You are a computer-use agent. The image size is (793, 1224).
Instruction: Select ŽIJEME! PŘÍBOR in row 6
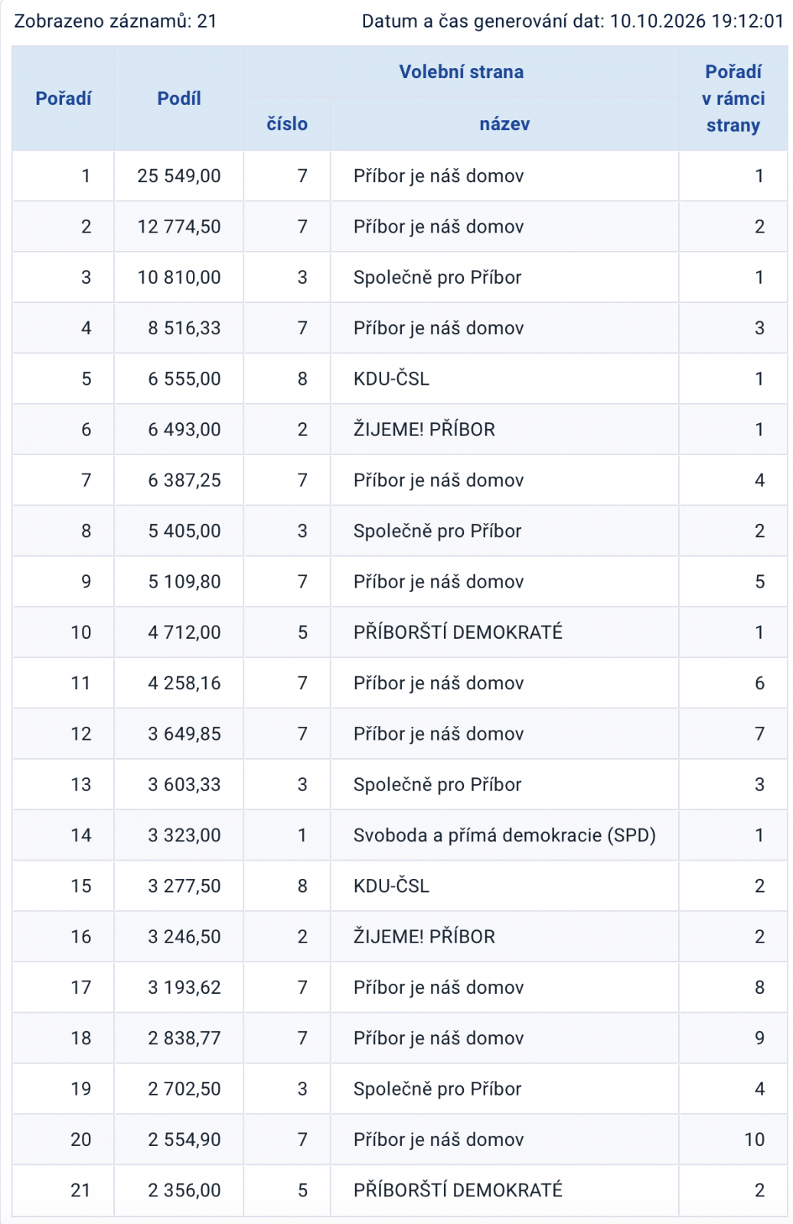click(x=424, y=429)
